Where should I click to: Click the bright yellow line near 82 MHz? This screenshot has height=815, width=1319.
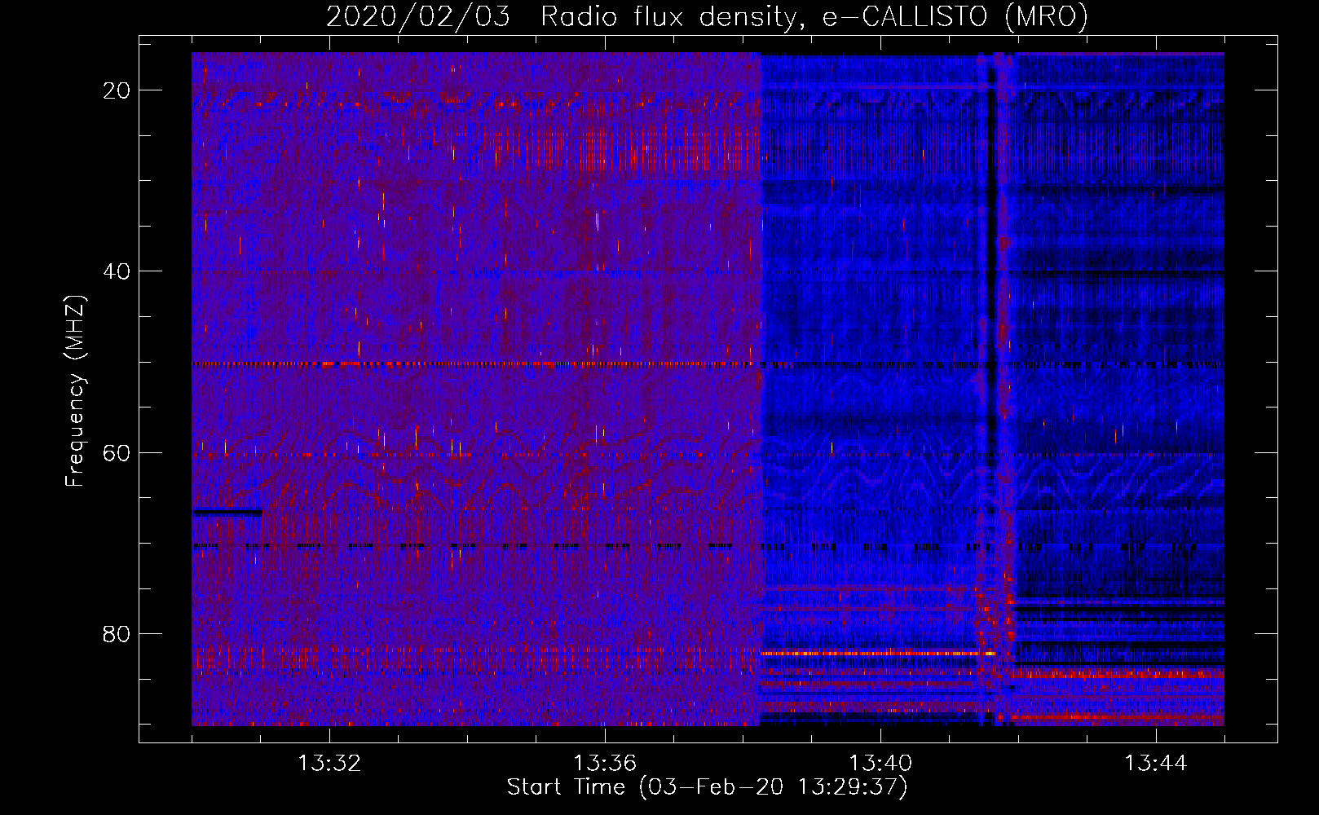coord(879,653)
